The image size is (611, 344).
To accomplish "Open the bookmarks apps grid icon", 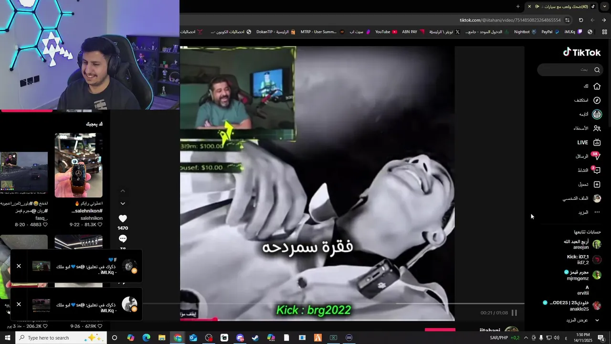I will point(604,32).
